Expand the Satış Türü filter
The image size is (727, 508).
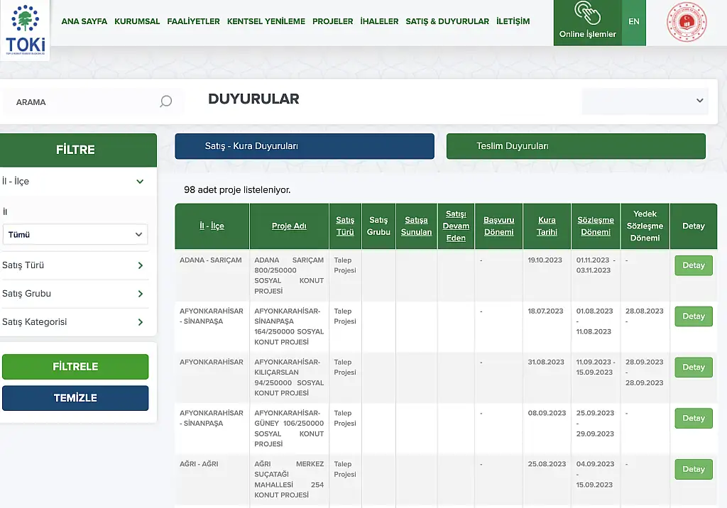(73, 265)
